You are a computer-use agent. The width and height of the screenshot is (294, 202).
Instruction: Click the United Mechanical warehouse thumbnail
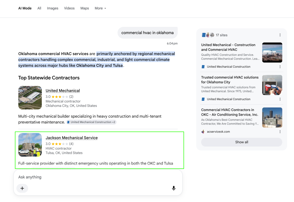coord(30,98)
